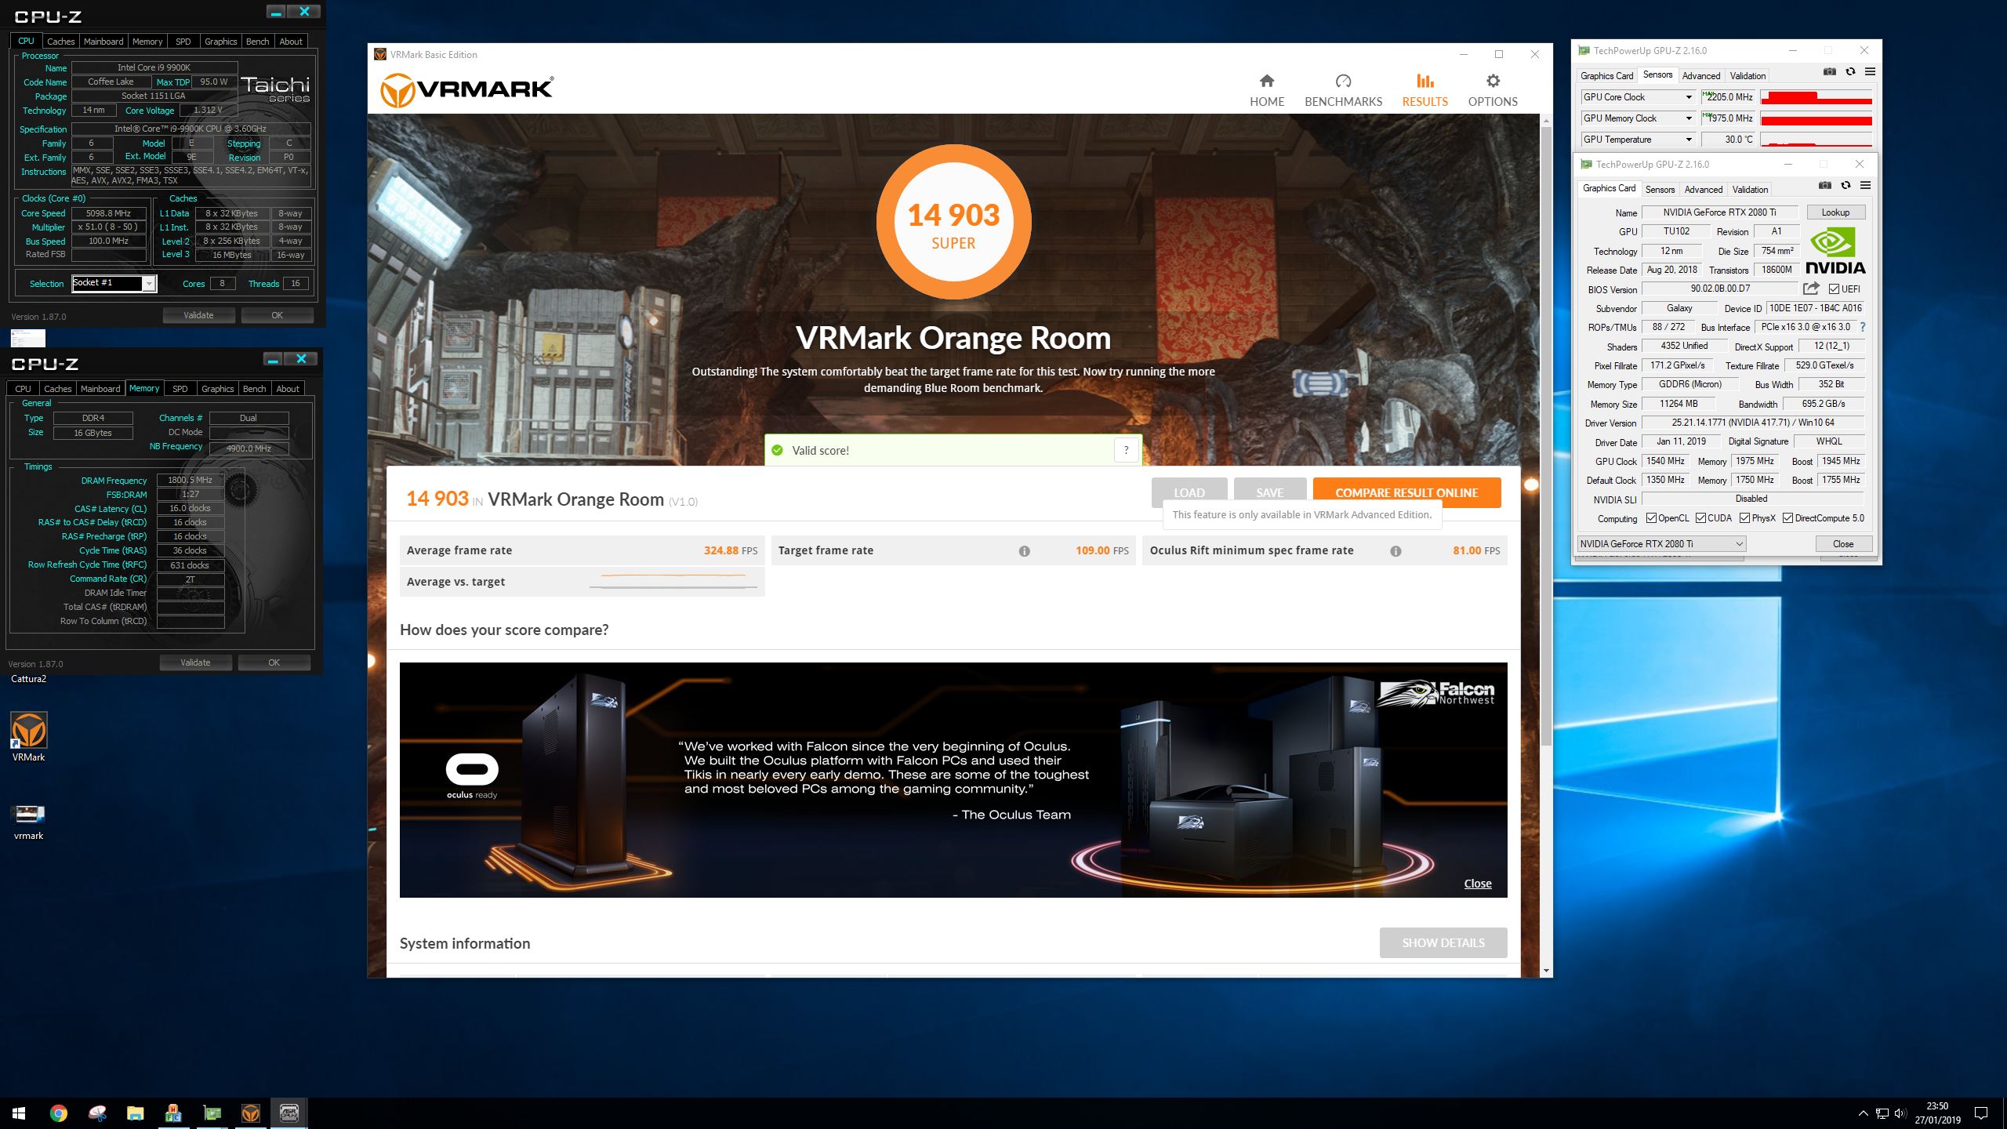This screenshot has width=2007, height=1129.
Task: Launch Chrome from the taskbar
Action: pyautogui.click(x=58, y=1113)
